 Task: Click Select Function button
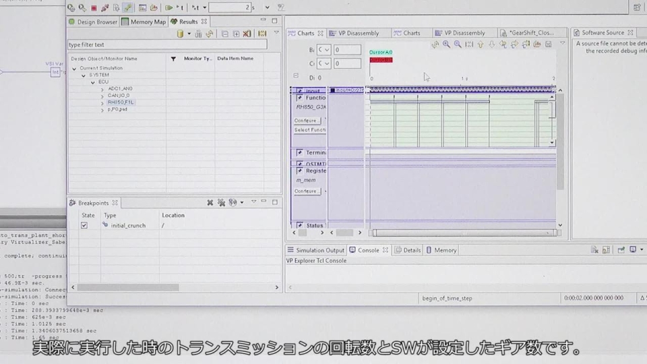(309, 130)
